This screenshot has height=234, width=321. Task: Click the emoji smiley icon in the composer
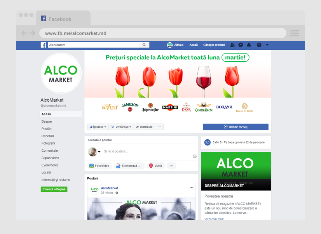click(195, 156)
